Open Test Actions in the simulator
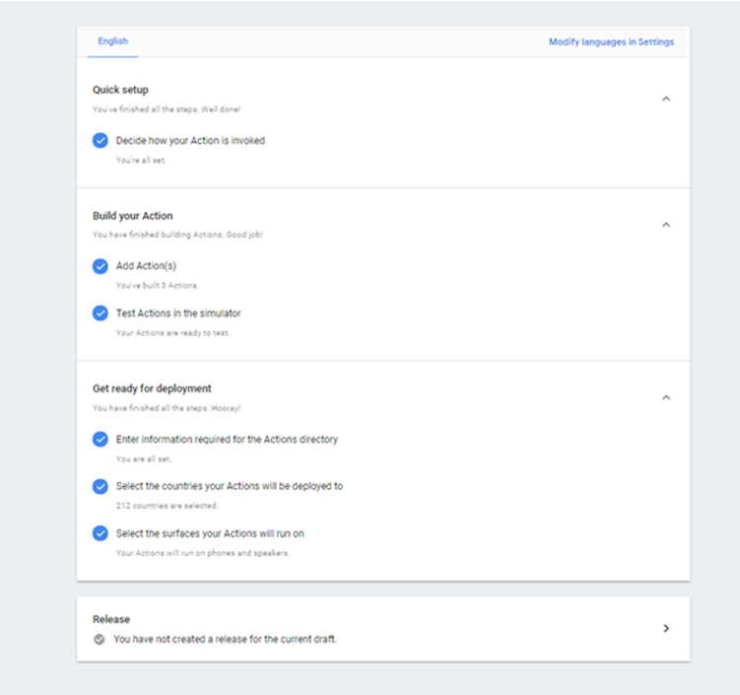This screenshot has height=695, width=740. (x=178, y=313)
